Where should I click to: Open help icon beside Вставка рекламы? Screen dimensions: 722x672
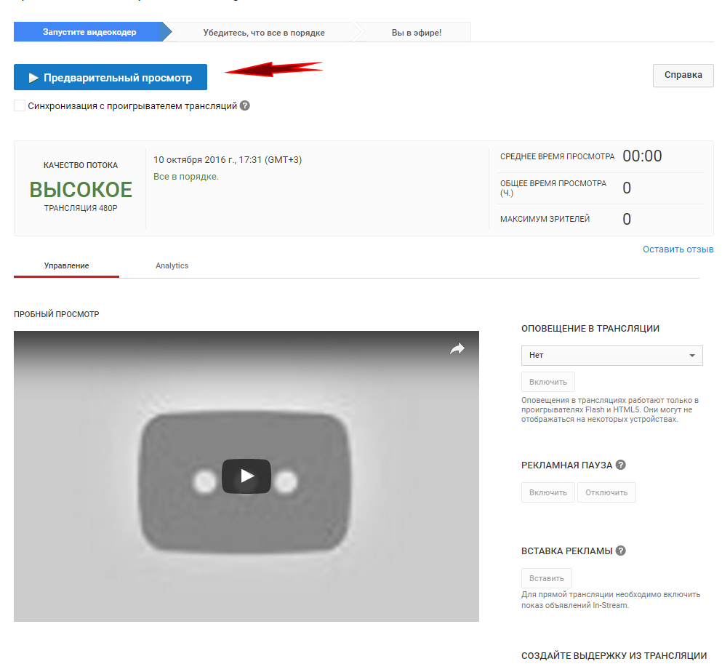click(x=621, y=551)
